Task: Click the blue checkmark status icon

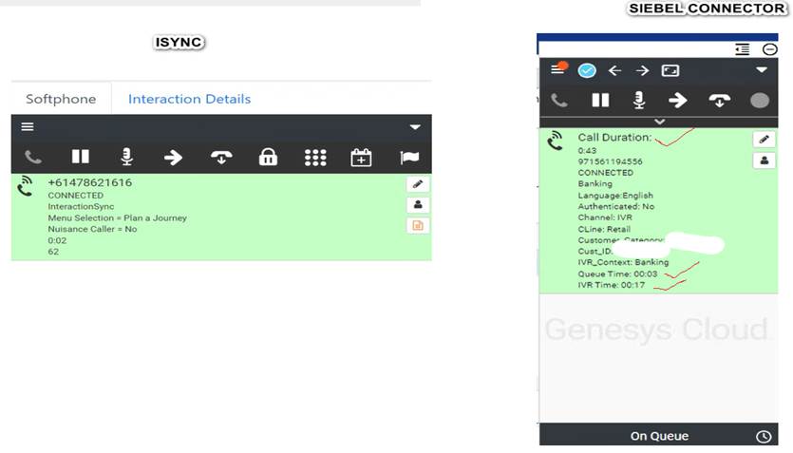Action: coord(587,70)
